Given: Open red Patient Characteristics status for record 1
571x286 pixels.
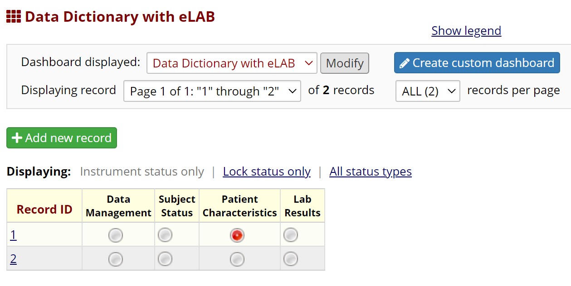Looking at the screenshot, I should [x=237, y=235].
